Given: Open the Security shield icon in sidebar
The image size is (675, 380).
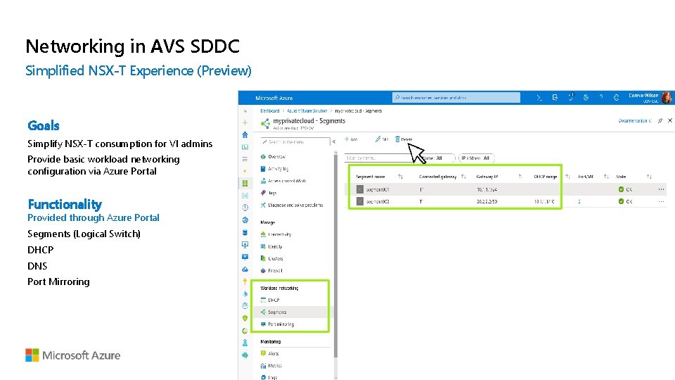Looking at the screenshot, I should click(245, 318).
